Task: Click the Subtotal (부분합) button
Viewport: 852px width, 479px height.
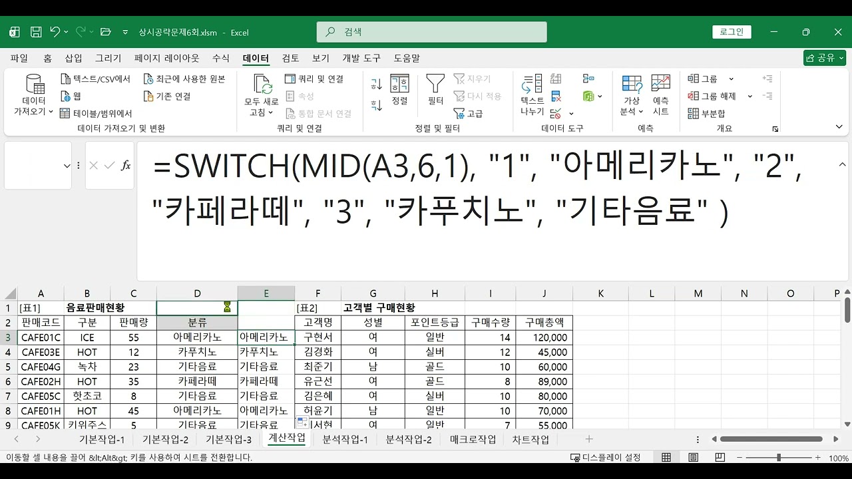Action: point(706,113)
